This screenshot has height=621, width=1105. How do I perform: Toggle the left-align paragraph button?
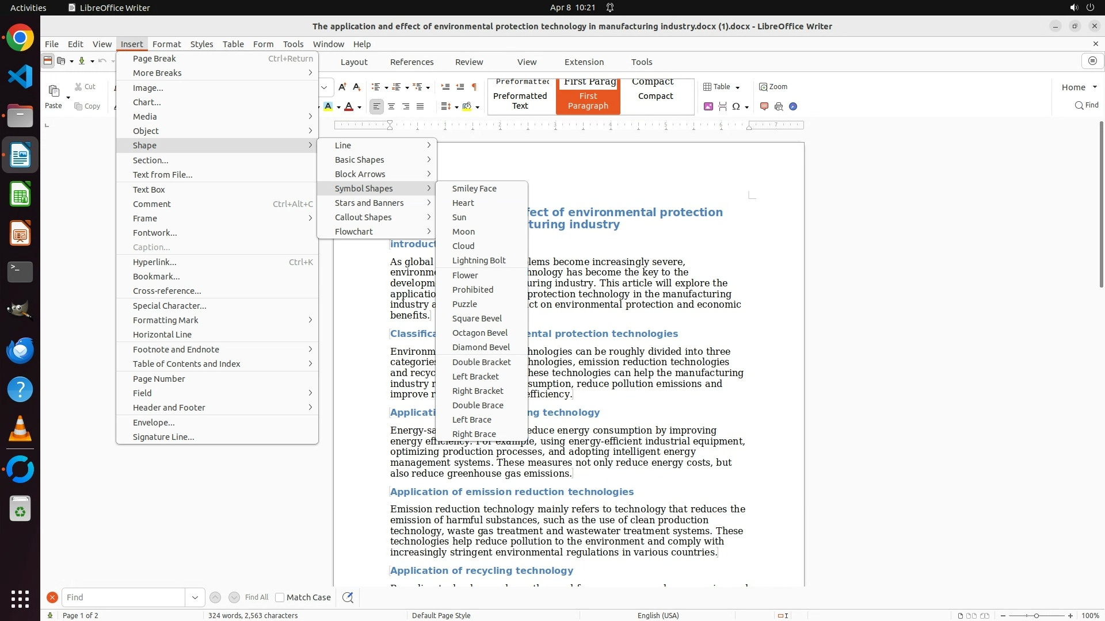[x=376, y=106]
